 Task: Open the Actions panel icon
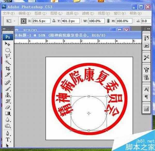coord(146,46)
